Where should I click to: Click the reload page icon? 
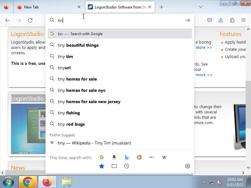(x=30, y=20)
